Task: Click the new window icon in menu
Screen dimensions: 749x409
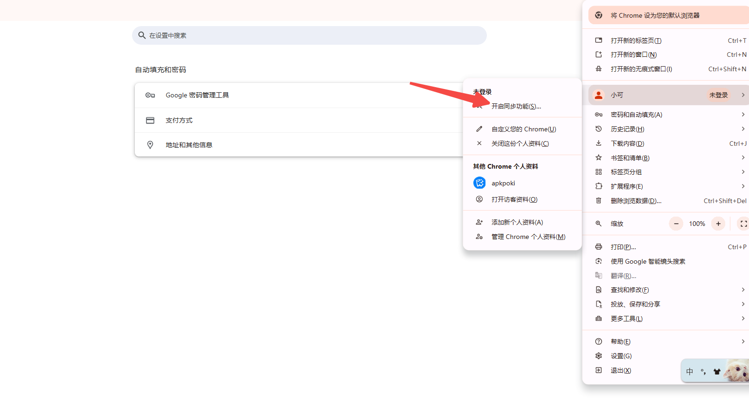Action: click(599, 55)
